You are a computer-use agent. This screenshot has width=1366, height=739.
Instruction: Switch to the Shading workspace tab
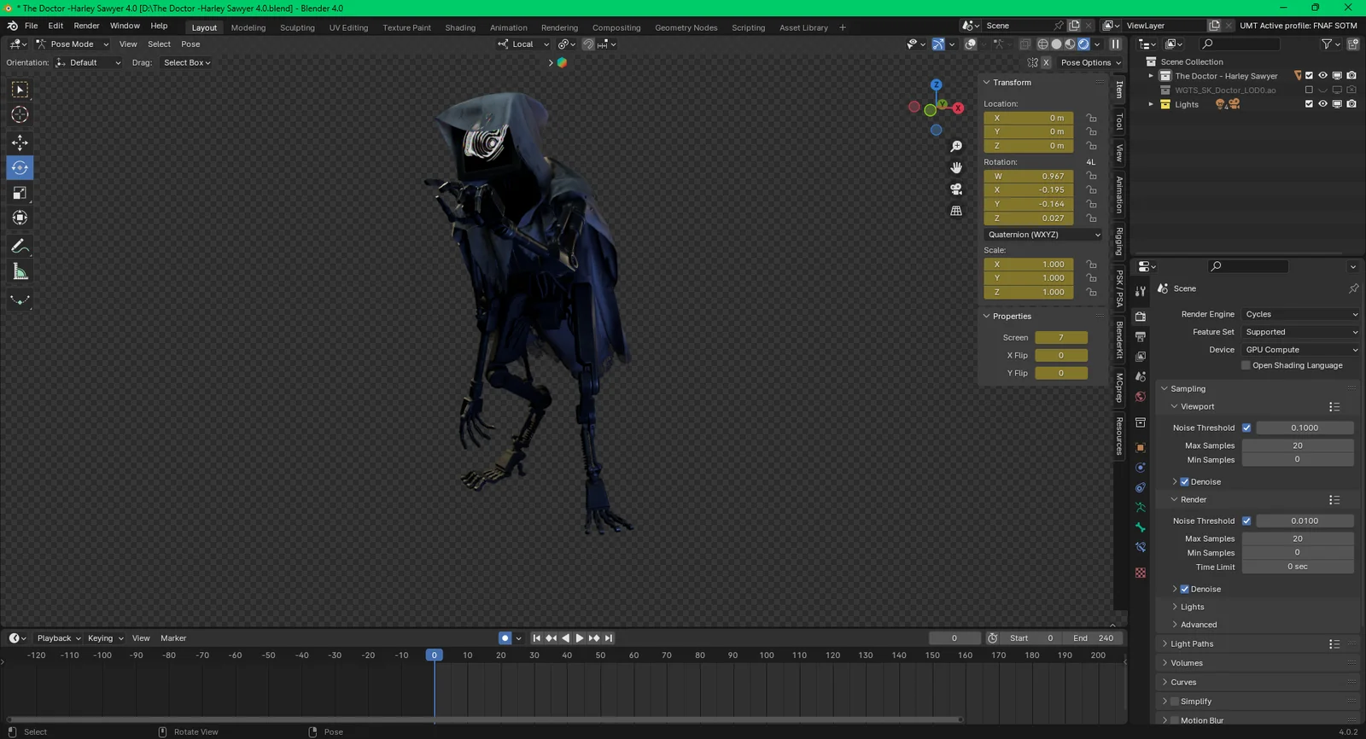(x=460, y=27)
